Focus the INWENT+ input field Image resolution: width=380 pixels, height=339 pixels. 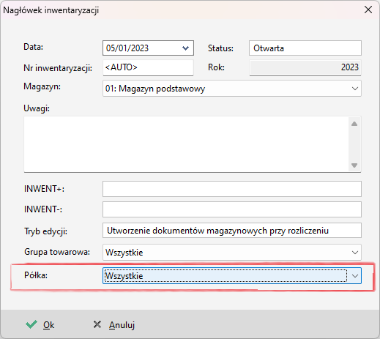pos(232,189)
